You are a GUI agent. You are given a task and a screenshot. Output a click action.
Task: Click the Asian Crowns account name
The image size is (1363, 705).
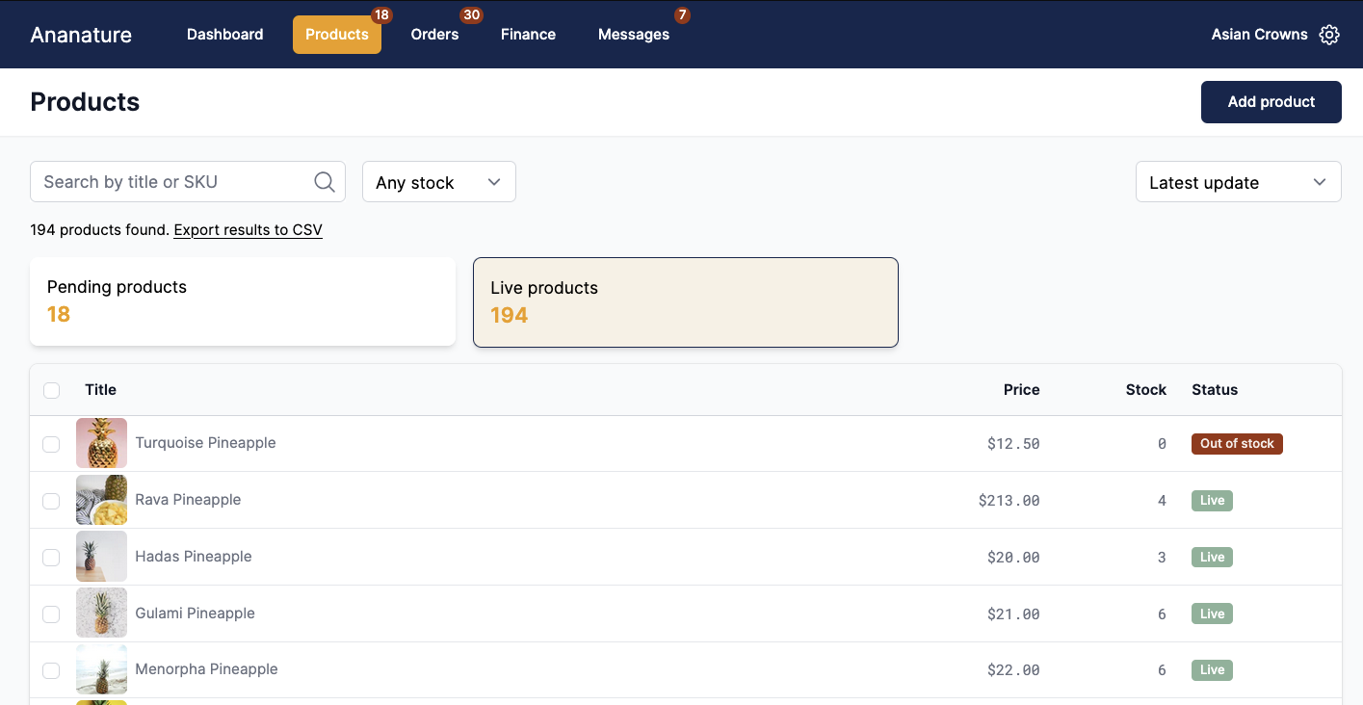(x=1259, y=35)
